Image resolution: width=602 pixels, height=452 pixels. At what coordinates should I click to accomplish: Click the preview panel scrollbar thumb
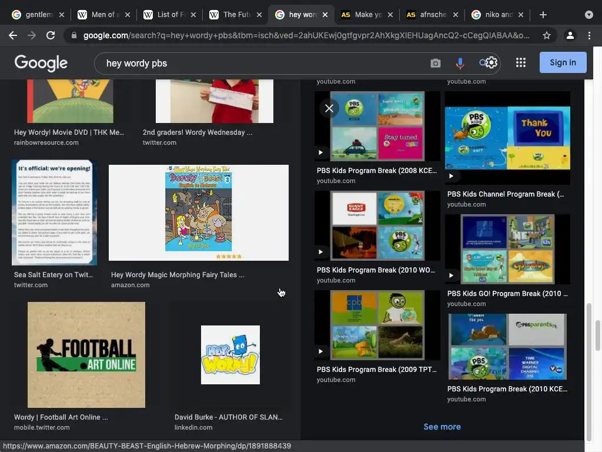(x=589, y=372)
